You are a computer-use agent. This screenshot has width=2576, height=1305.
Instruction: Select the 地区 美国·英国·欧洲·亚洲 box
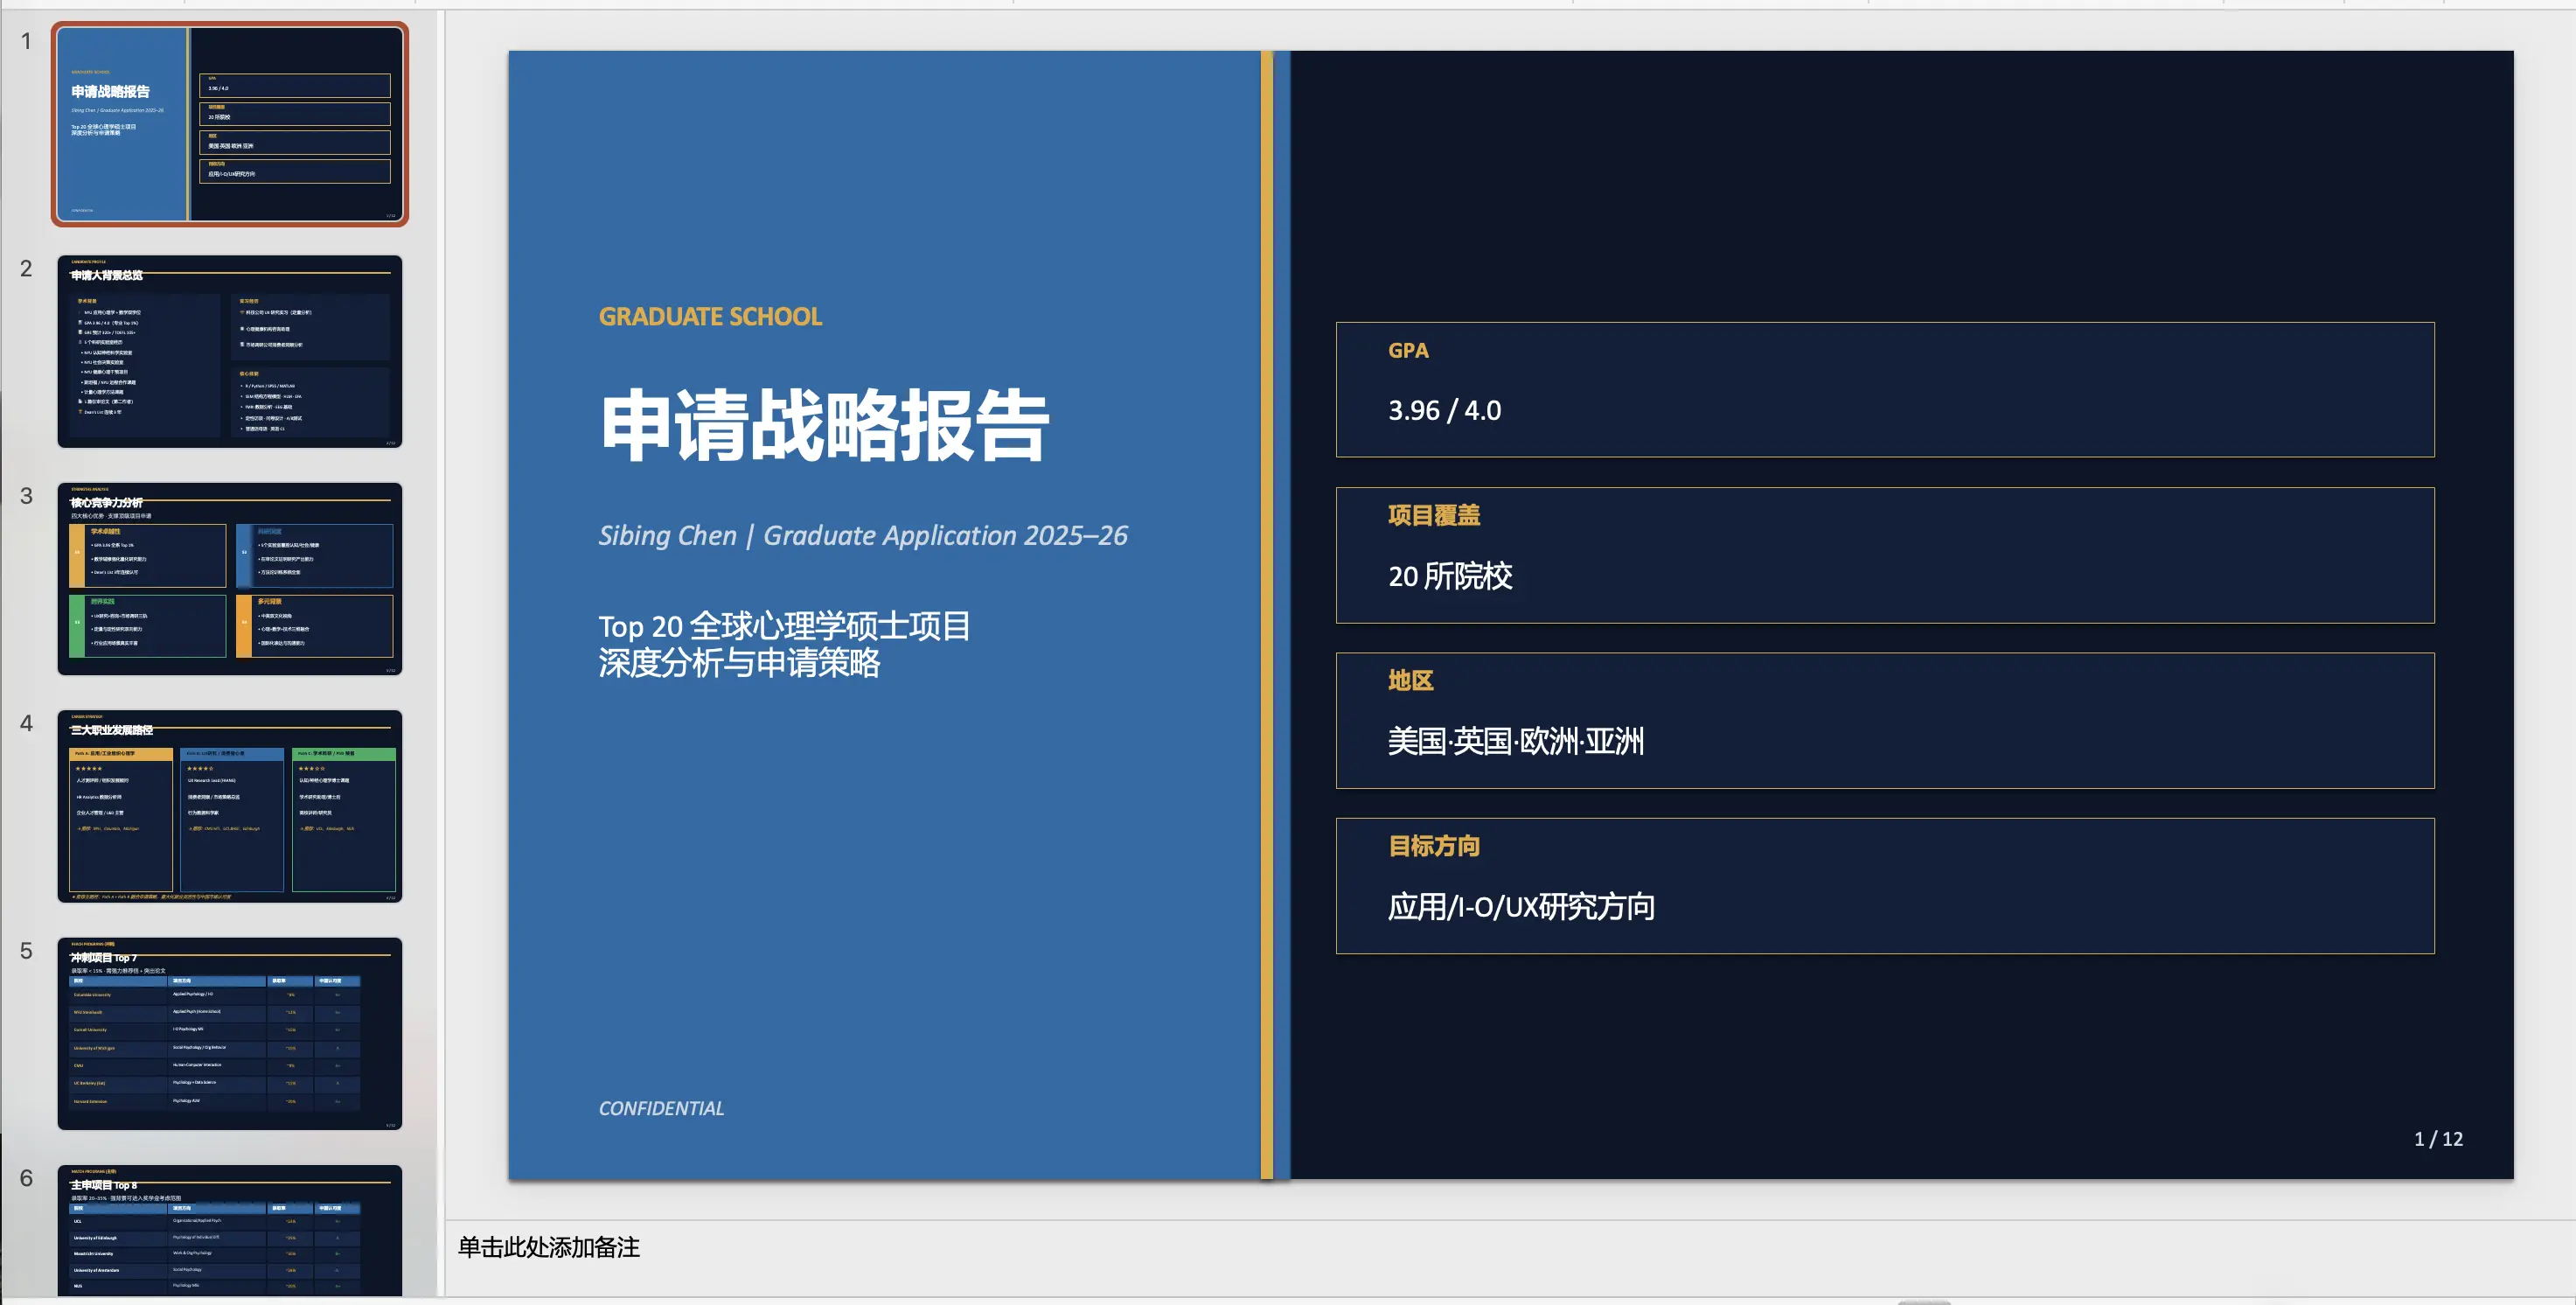tap(1884, 720)
